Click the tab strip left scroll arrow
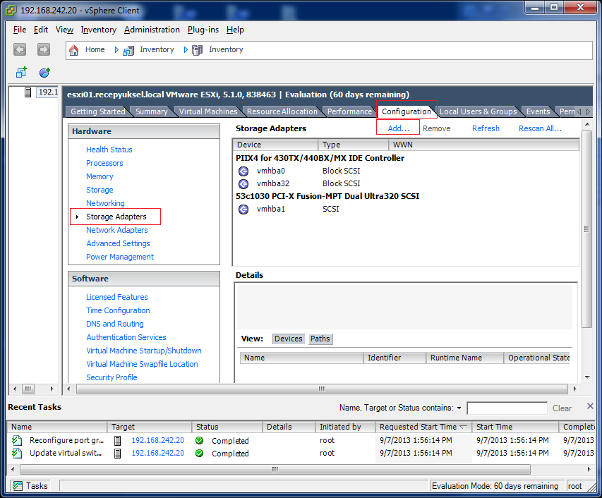602x498 pixels. (x=579, y=111)
